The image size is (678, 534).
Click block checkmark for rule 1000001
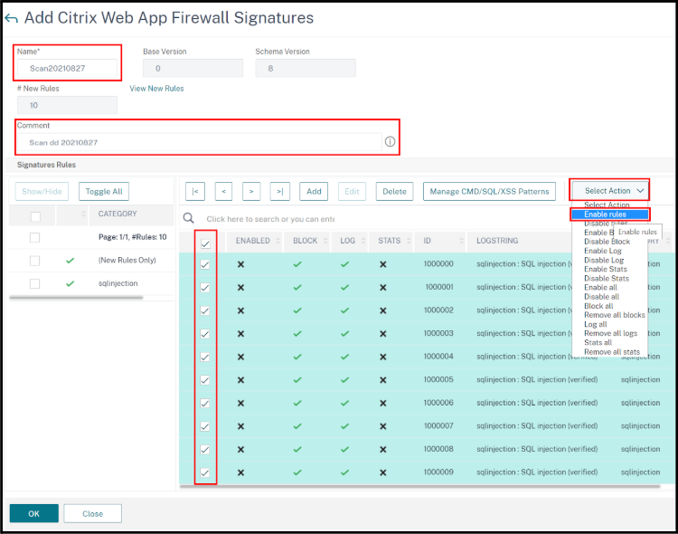click(x=297, y=287)
